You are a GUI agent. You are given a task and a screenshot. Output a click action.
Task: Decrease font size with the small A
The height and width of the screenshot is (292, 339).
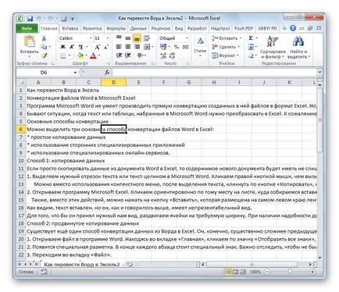[105, 47]
